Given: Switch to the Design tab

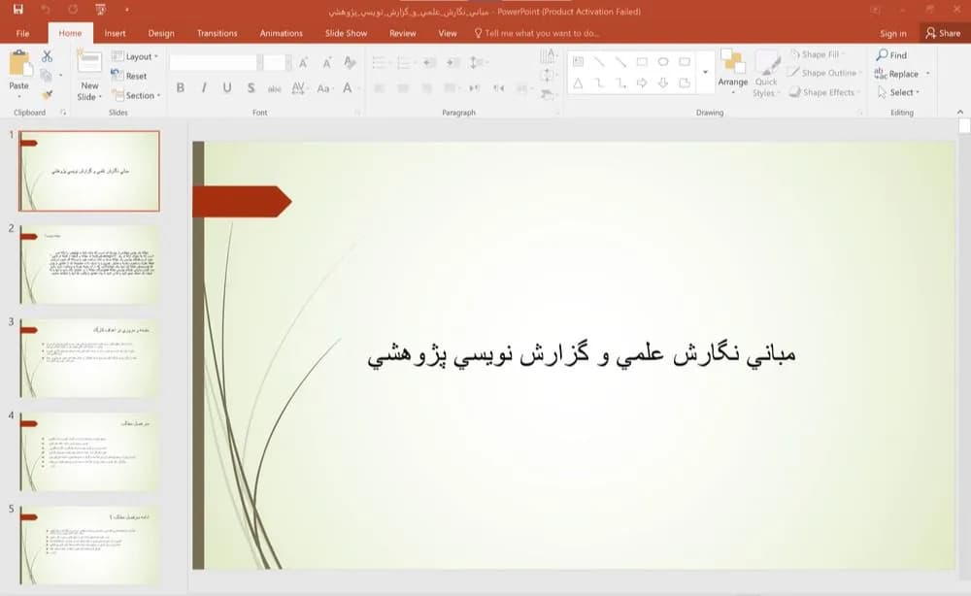Looking at the screenshot, I should coord(161,33).
